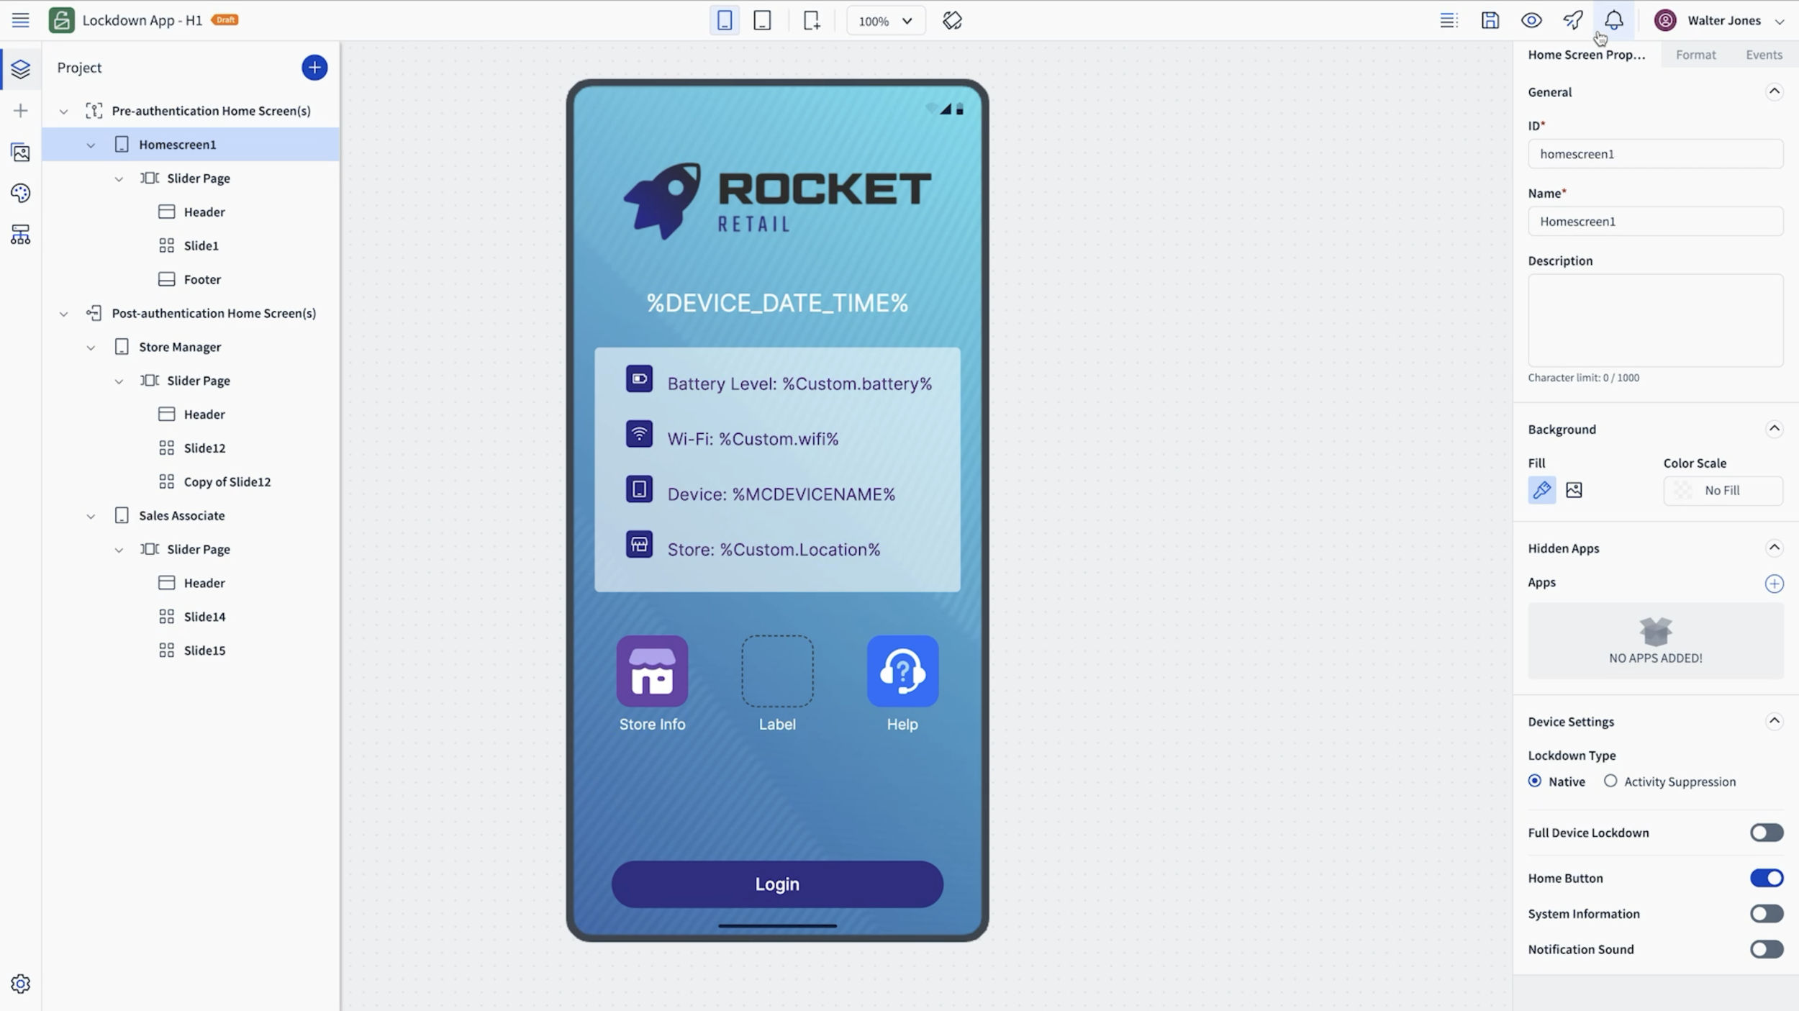Click the Login button on the phone preview
Image resolution: width=1799 pixels, height=1011 pixels.
coord(776,884)
